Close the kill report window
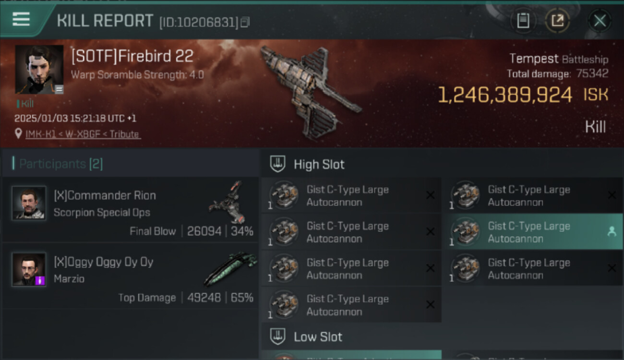This screenshot has height=360, width=624. point(600,21)
